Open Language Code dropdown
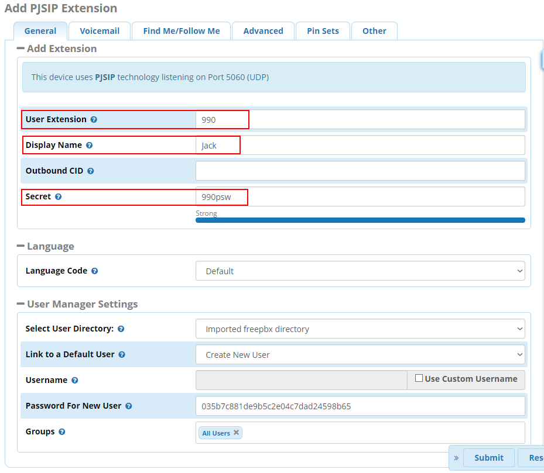 (360, 271)
